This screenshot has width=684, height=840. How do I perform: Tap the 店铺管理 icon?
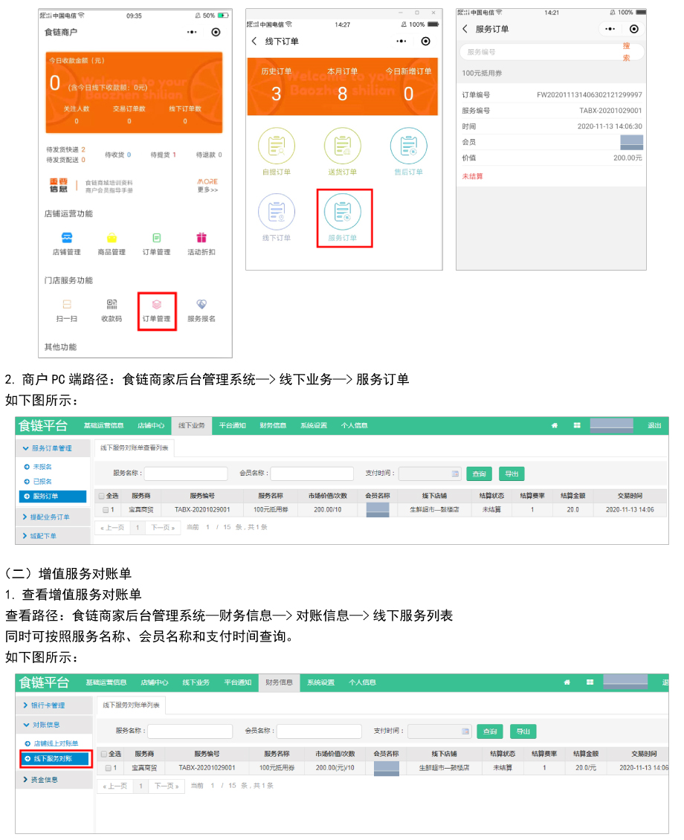(67, 238)
